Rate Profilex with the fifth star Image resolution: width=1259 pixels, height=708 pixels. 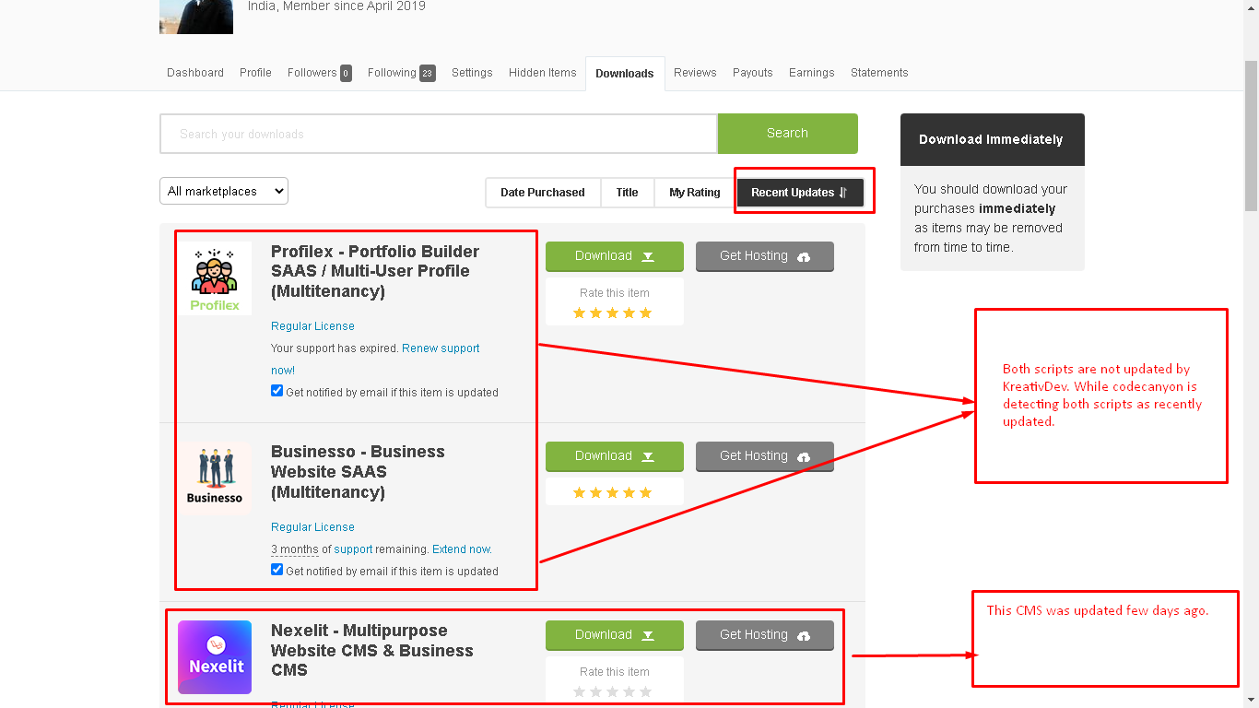(645, 313)
